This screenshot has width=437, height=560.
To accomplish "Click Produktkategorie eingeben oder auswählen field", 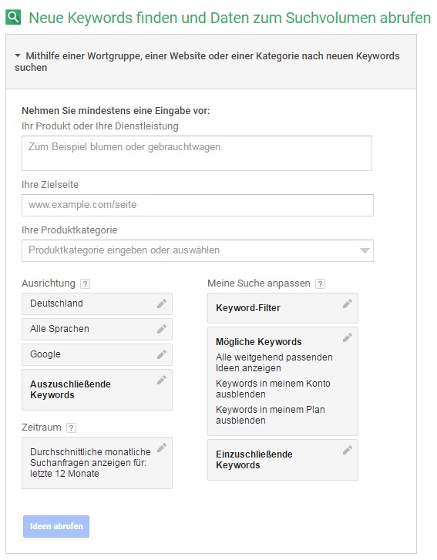I will (197, 250).
